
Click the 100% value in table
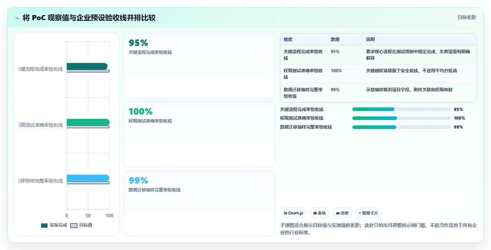coord(336,70)
